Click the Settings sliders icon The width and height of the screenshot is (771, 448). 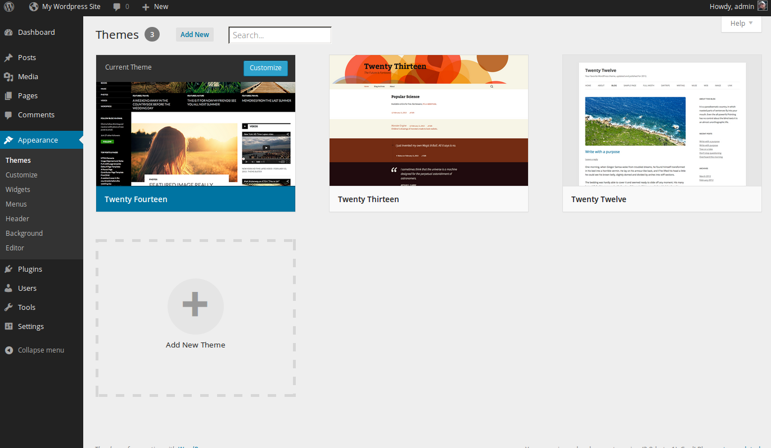pos(8,327)
